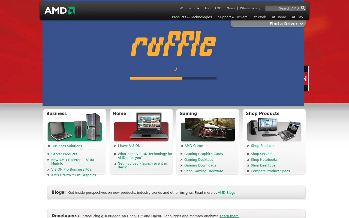
Task: Click the Business computers thumbnail image
Action: point(75,127)
